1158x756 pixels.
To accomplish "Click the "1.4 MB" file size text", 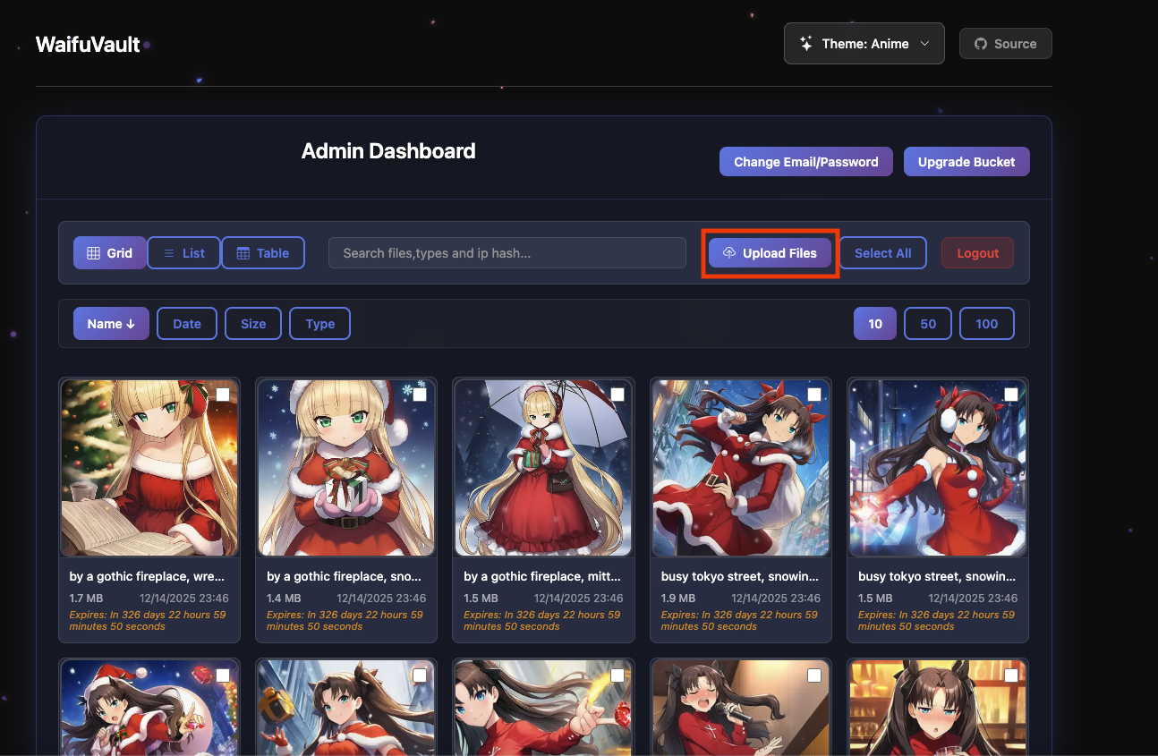I will [284, 599].
